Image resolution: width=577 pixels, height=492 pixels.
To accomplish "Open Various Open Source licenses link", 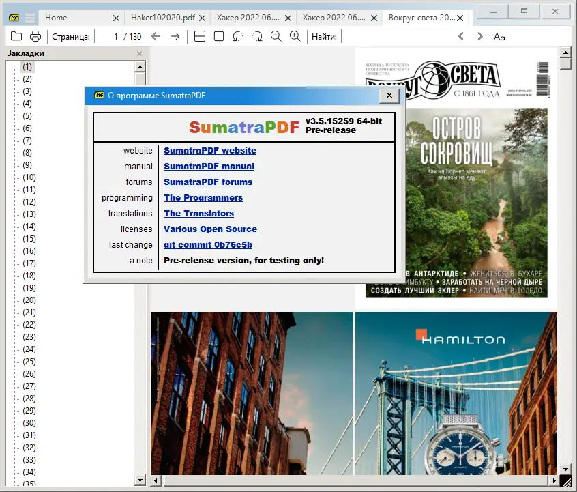I will point(211,229).
